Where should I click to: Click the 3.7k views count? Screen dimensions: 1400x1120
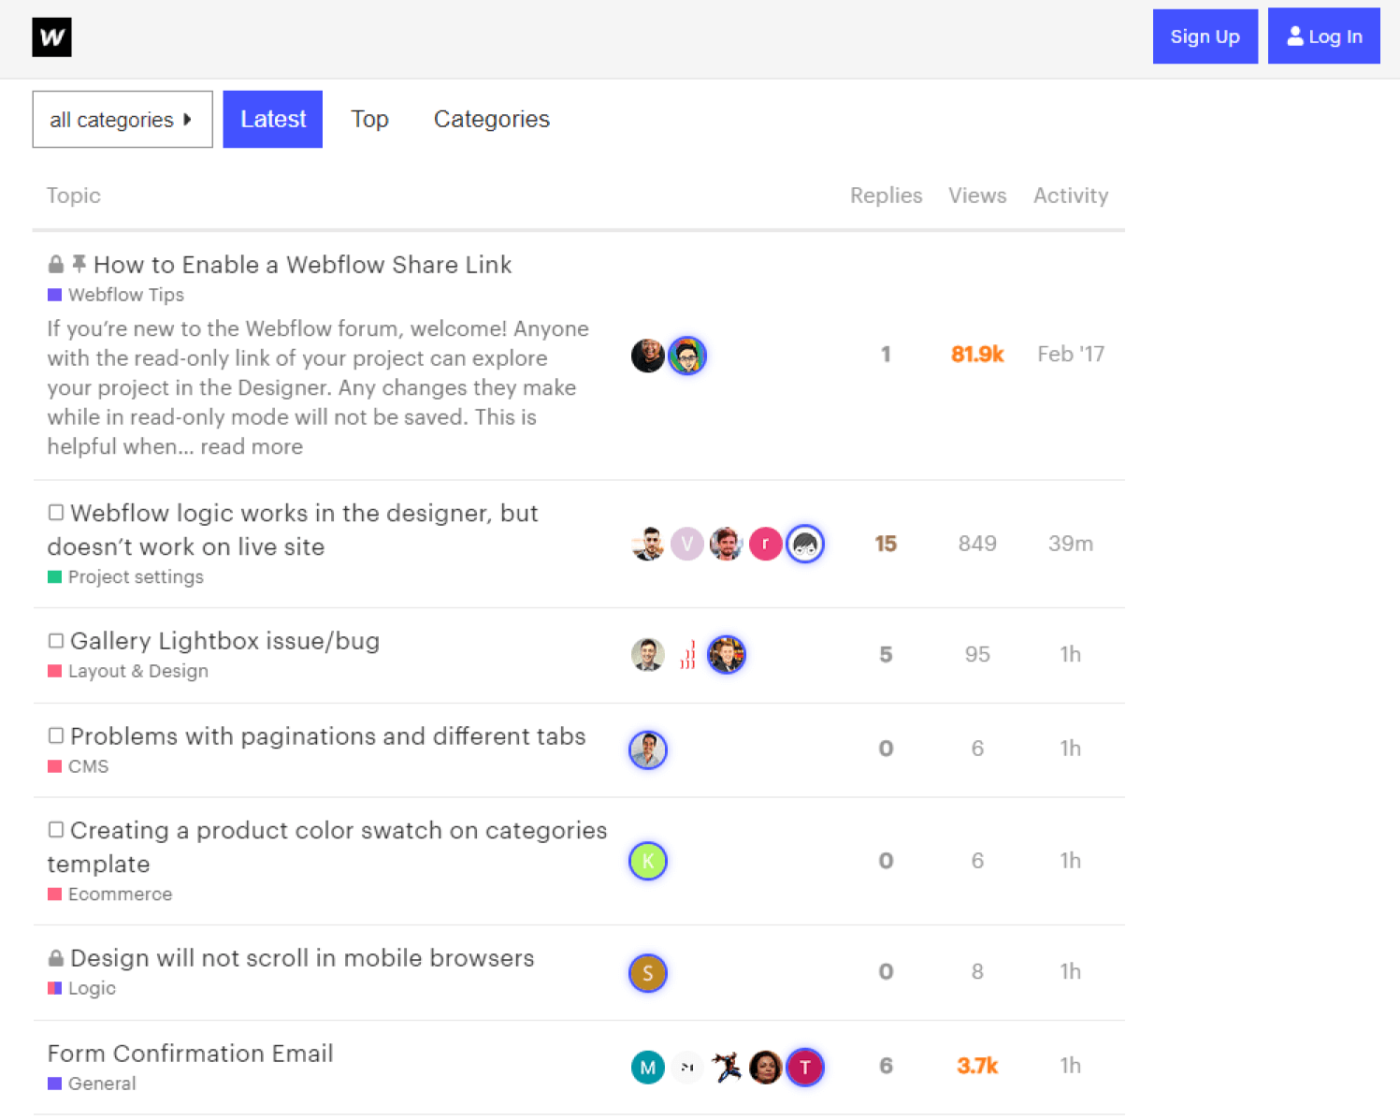(x=977, y=1066)
